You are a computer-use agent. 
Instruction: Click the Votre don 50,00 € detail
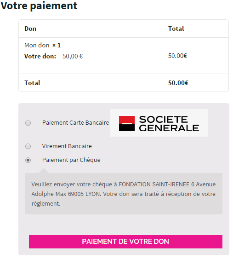(54, 56)
